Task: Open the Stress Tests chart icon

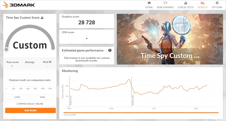Action: point(186,3)
